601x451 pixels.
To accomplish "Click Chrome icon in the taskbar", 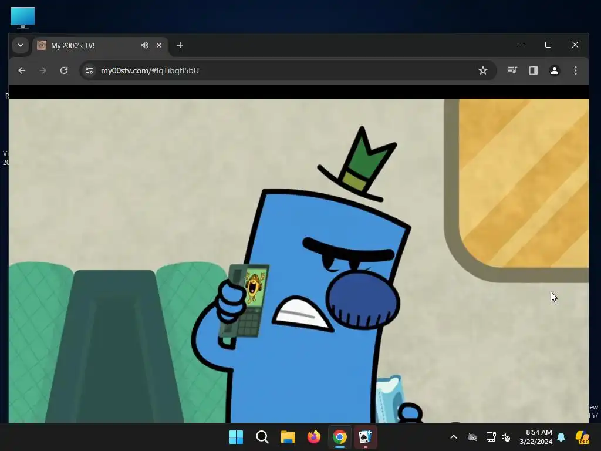I will [340, 437].
